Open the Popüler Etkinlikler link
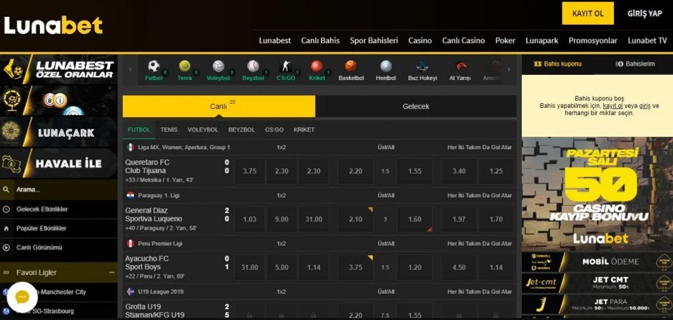Image resolution: width=673 pixels, height=320 pixels. pos(41,229)
